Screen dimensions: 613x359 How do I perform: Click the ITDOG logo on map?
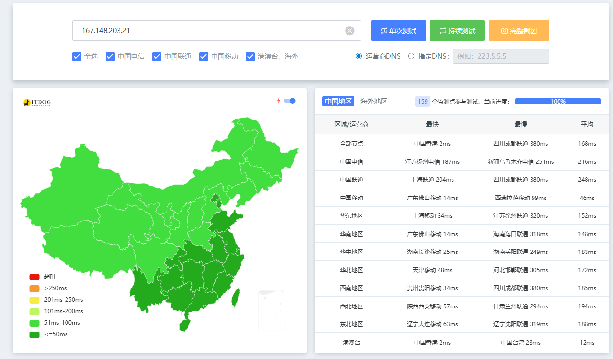[x=37, y=103]
